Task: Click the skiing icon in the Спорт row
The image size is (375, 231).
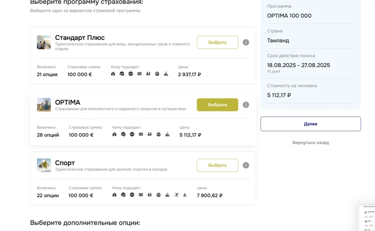Action: pos(176,195)
